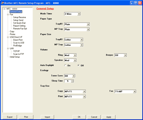Collapse the USB Direct I/F branch

coord(8,37)
